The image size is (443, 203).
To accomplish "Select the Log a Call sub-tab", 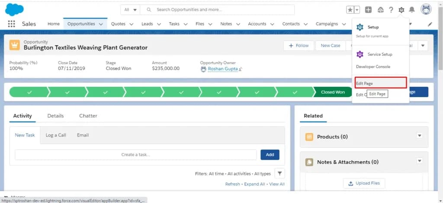I will 56,135.
